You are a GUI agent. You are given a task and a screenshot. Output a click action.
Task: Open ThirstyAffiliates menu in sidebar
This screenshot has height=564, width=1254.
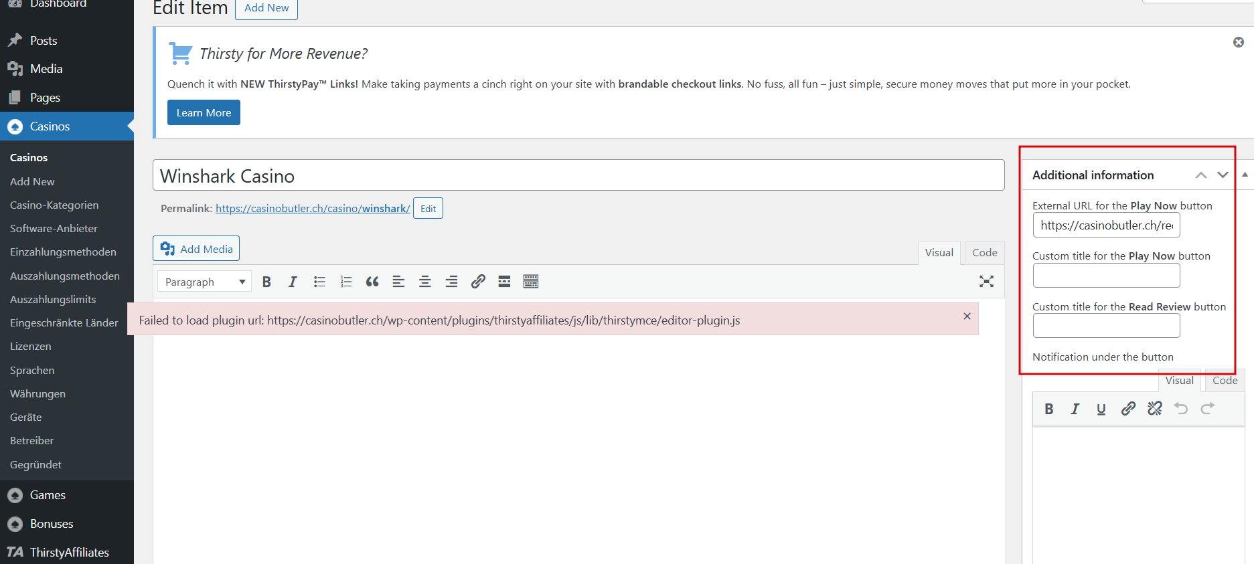pyautogui.click(x=67, y=552)
